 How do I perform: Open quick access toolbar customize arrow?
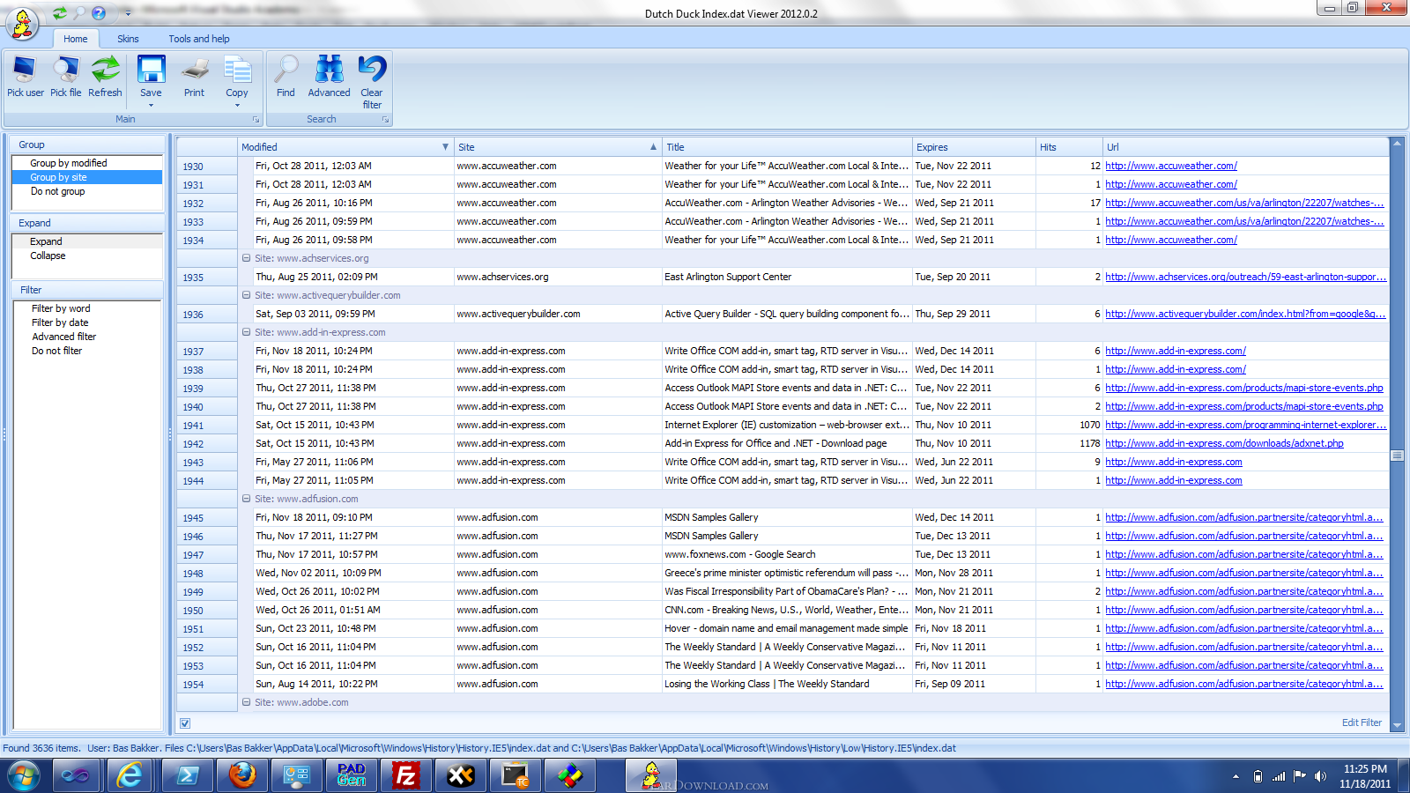tap(128, 13)
